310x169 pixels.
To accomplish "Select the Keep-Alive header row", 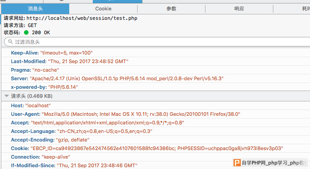I will tap(156, 53).
